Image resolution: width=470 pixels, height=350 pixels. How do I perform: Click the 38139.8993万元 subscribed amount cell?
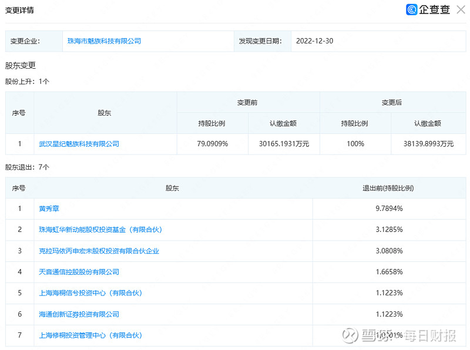(x=427, y=144)
